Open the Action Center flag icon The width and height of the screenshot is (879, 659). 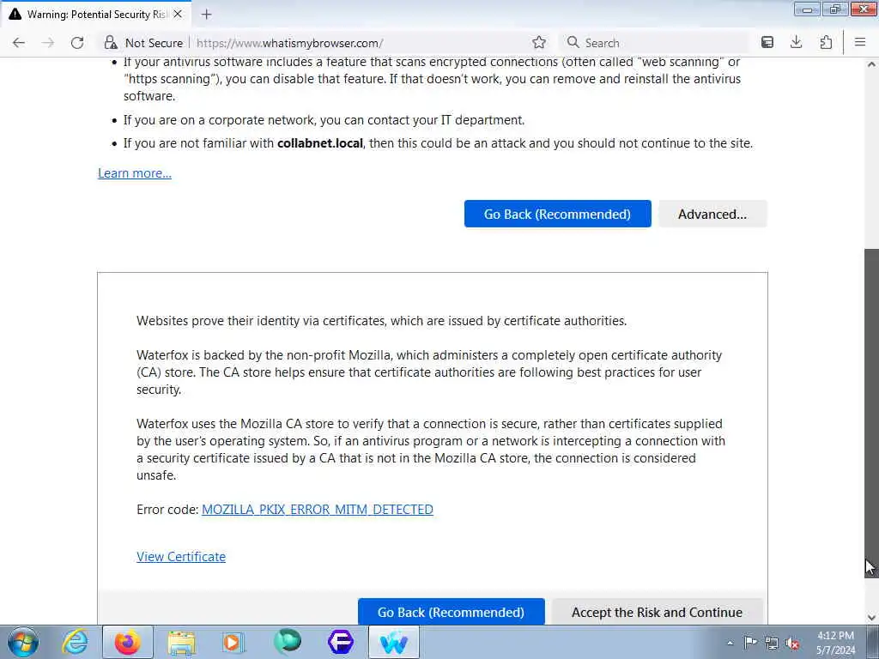[750, 643]
